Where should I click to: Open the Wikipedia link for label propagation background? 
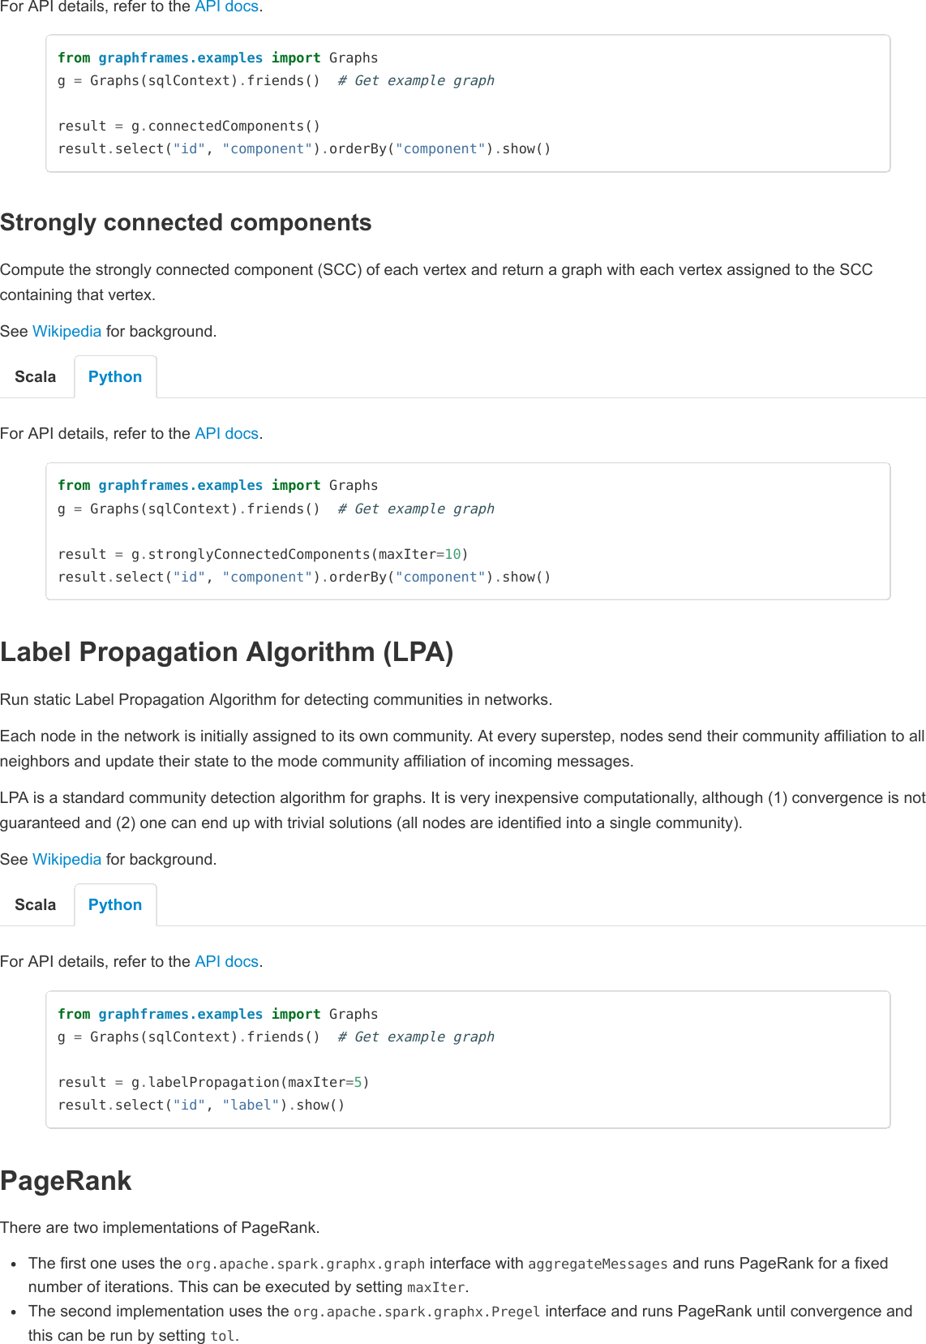66,859
